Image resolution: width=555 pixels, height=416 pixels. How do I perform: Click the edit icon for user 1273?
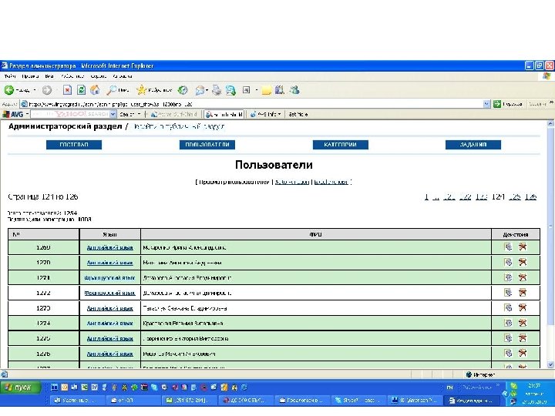click(508, 307)
